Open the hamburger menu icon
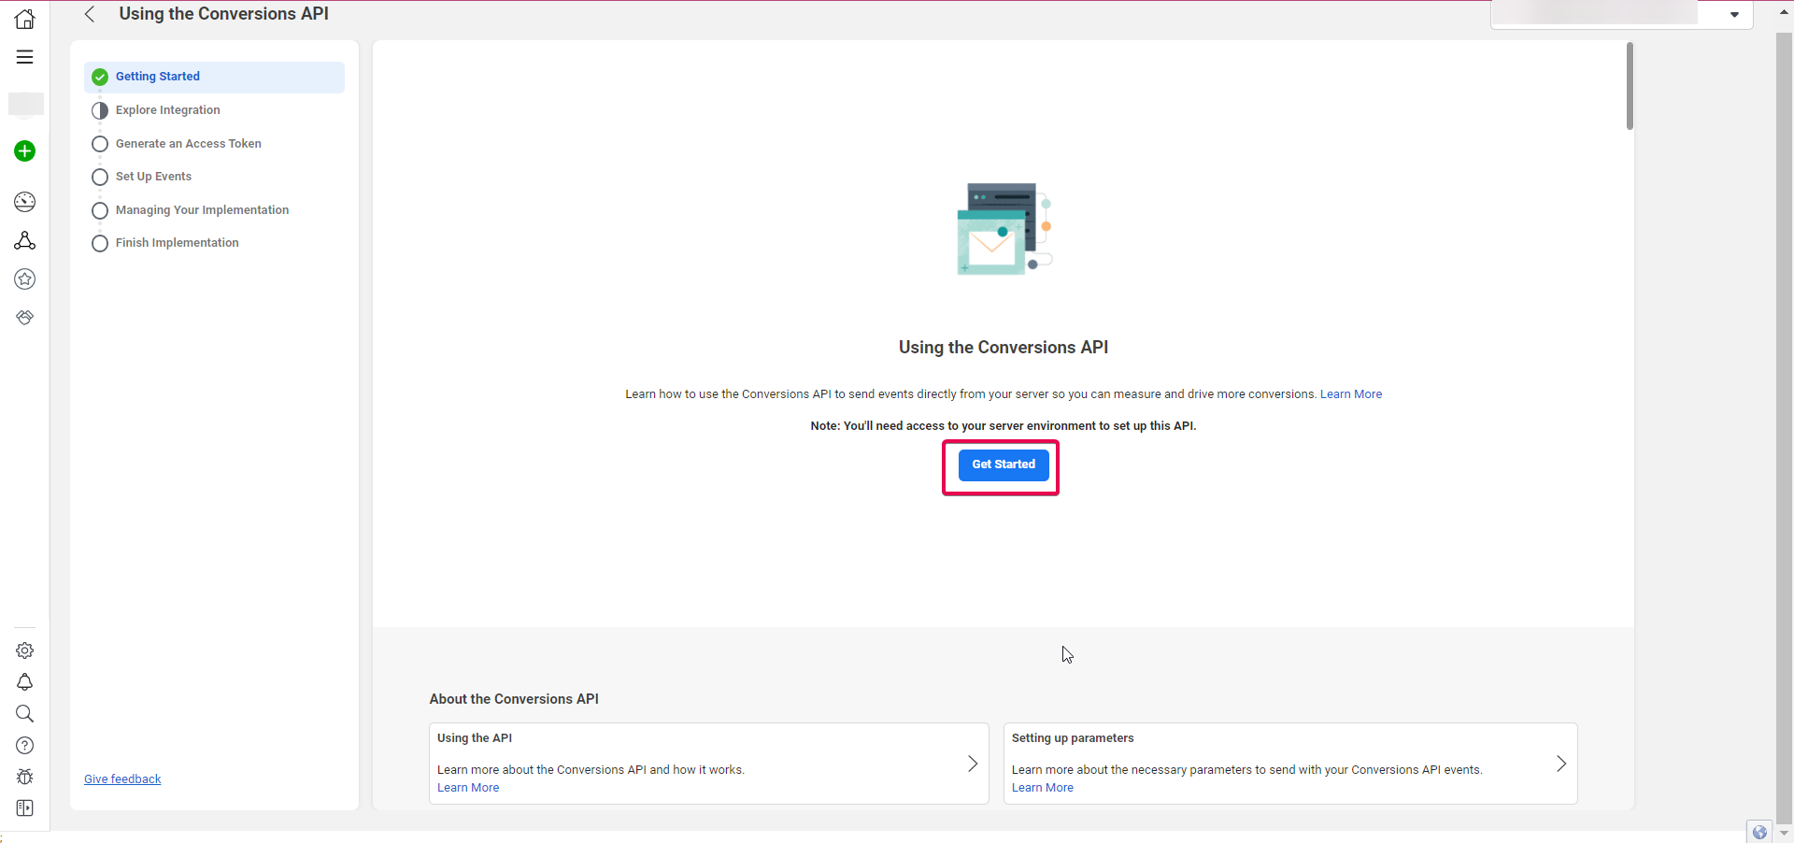1794x843 pixels. tap(25, 57)
